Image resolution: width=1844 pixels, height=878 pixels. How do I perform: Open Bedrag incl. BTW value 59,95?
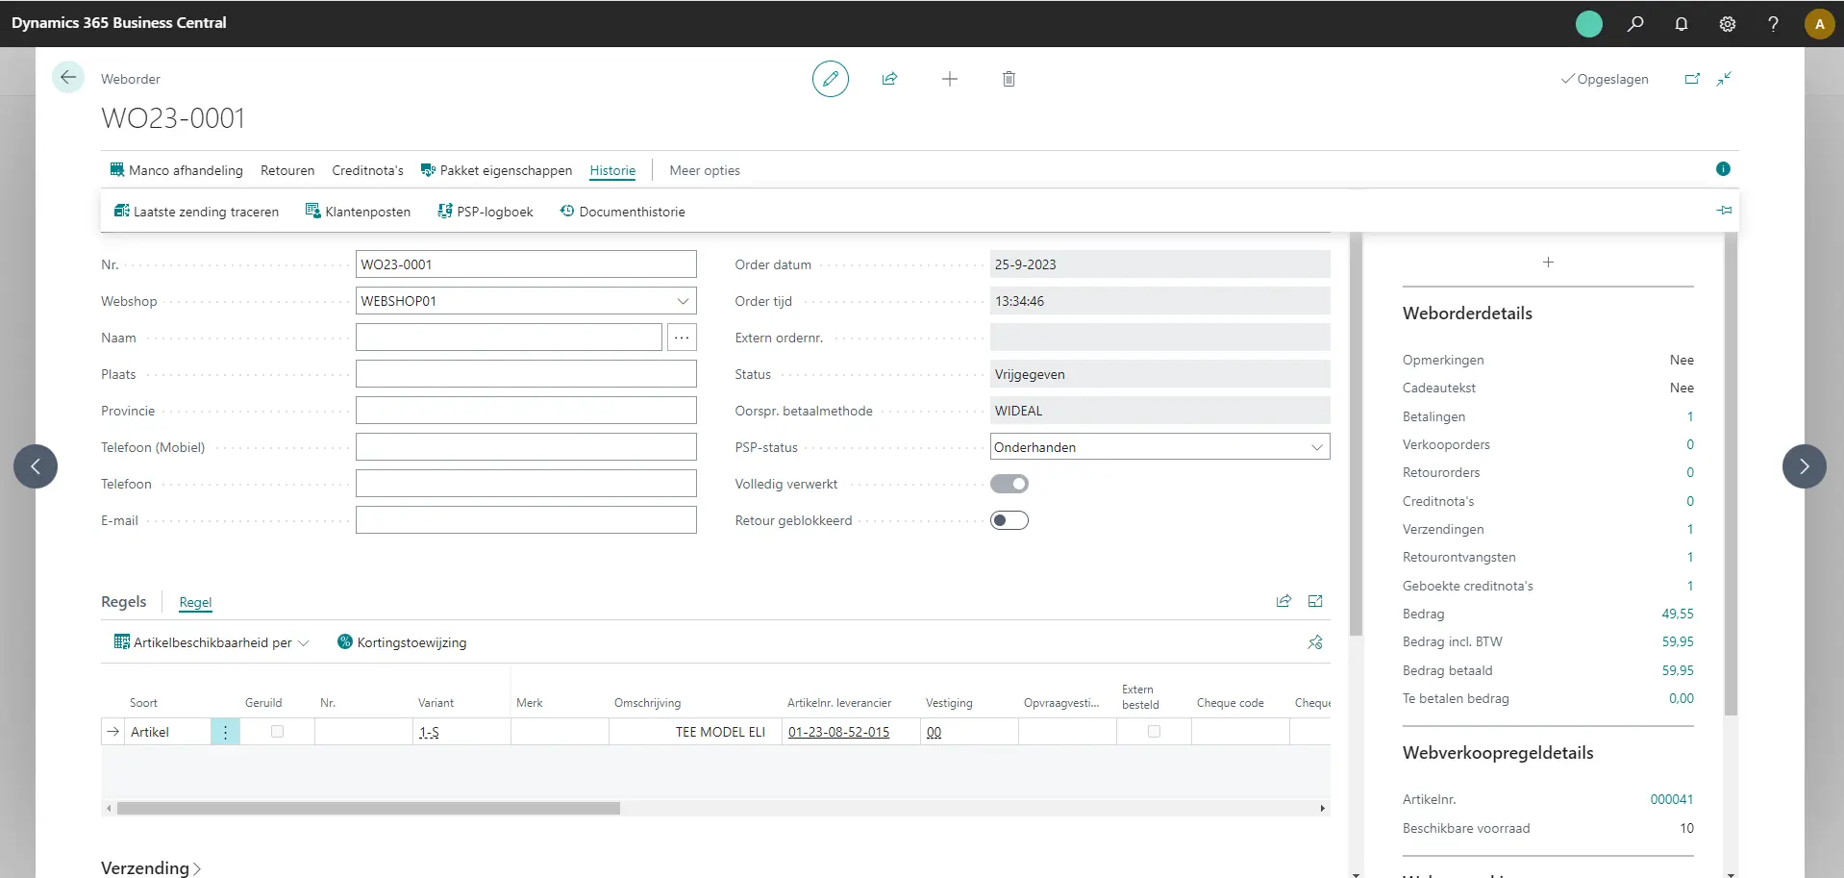click(x=1678, y=641)
